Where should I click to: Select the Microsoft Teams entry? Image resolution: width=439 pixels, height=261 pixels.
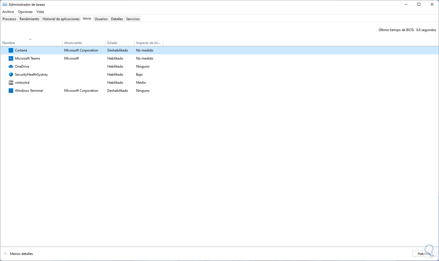tap(28, 58)
